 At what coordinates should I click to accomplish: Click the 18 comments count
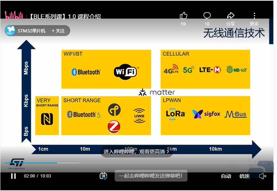coord(207,24)
